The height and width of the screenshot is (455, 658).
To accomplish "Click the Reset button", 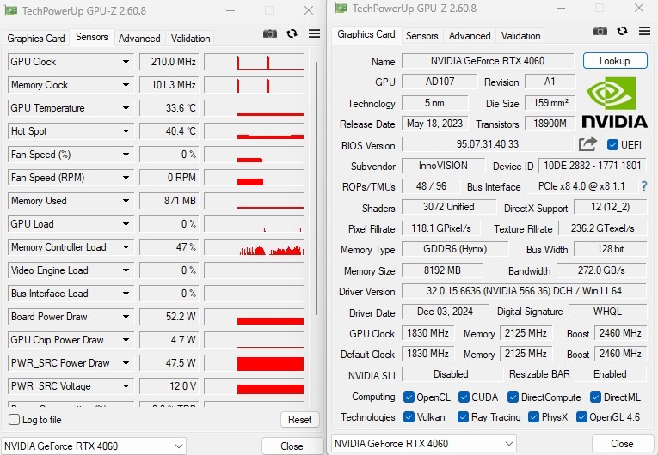I will [299, 420].
